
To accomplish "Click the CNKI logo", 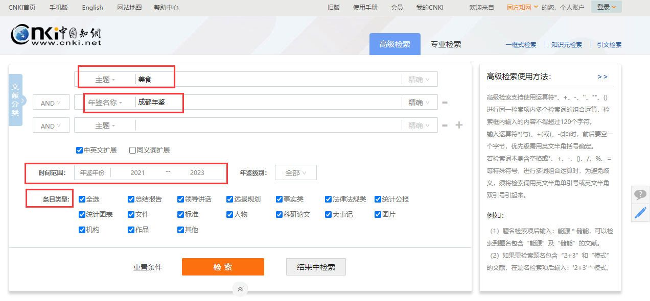I will coord(56,35).
